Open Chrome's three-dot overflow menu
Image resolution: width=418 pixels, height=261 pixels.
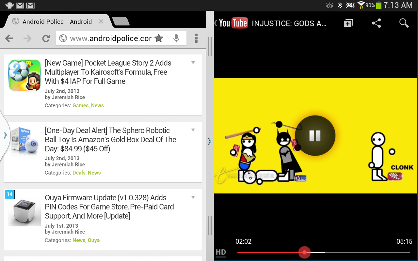196,38
